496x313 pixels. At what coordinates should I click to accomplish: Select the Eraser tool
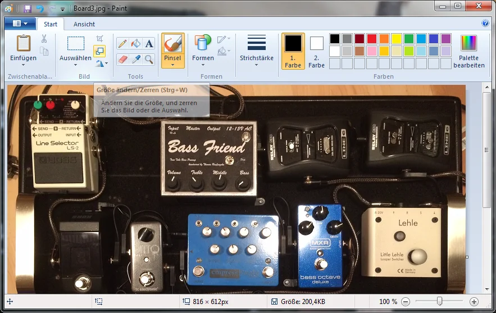pyautogui.click(x=122, y=59)
